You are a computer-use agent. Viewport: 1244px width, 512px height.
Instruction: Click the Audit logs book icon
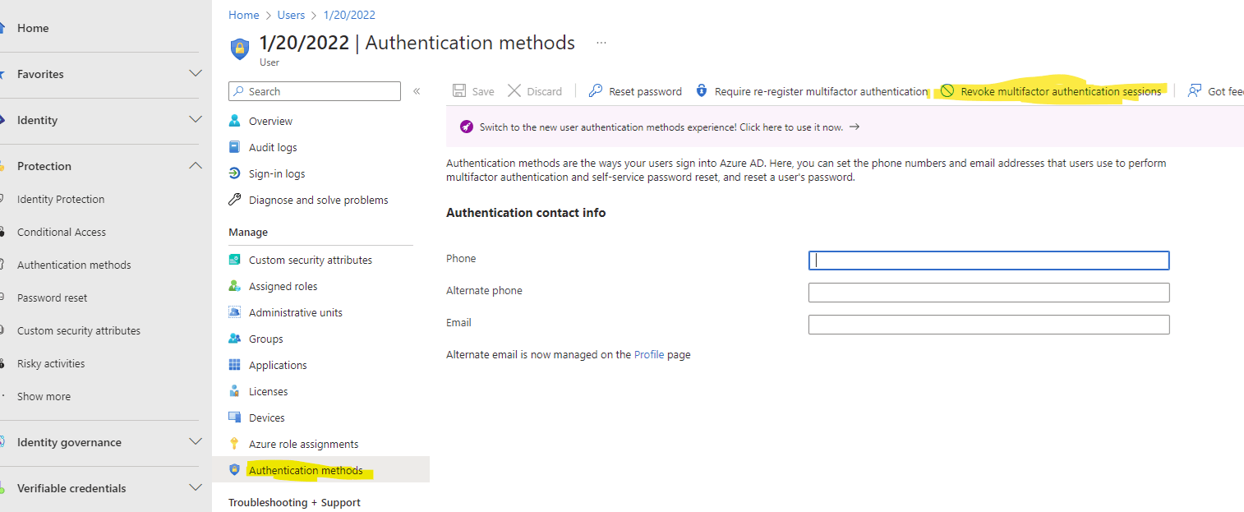click(x=235, y=147)
